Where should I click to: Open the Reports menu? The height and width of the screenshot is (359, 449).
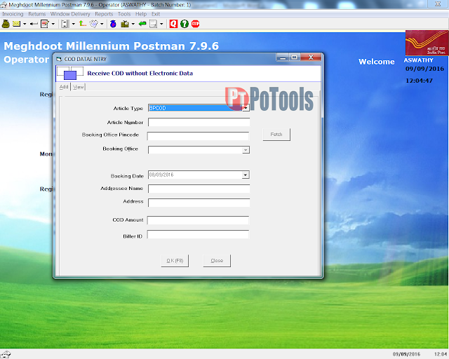[104, 14]
